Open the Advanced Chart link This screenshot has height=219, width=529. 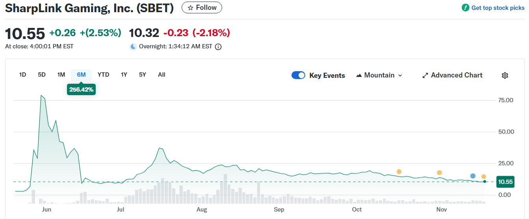(457, 75)
